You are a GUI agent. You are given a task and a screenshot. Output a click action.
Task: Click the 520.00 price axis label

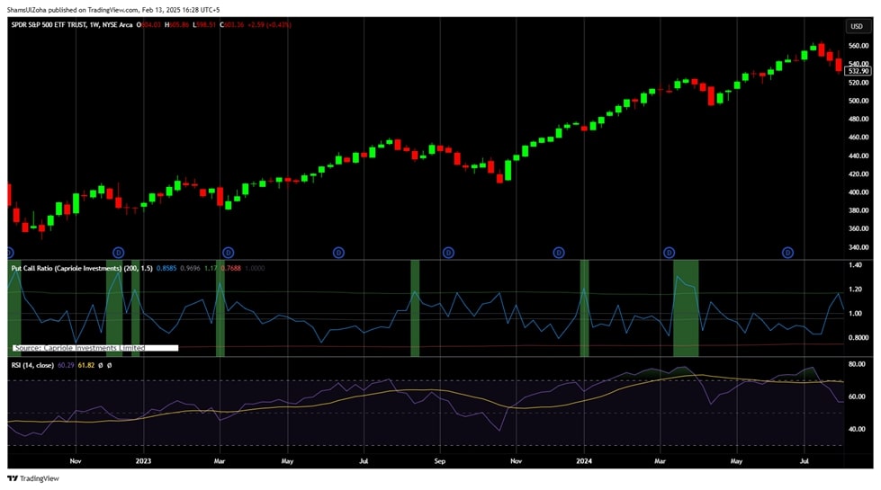[859, 83]
